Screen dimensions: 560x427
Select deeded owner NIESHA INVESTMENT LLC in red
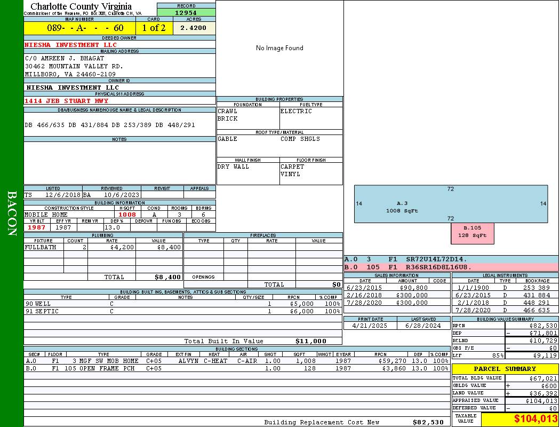(x=71, y=45)
